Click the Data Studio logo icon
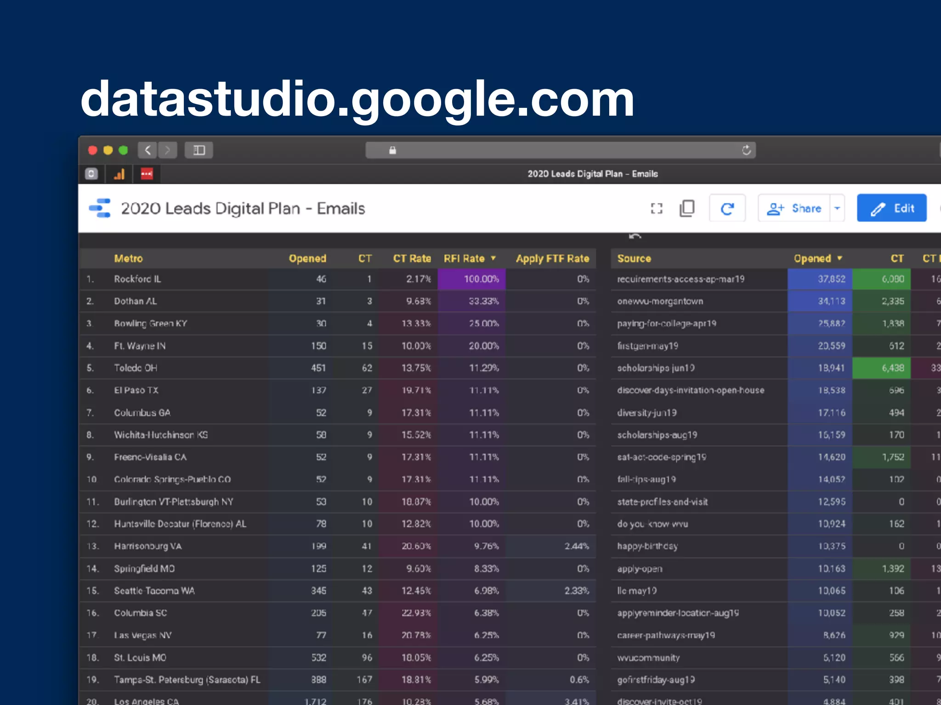This screenshot has width=941, height=705. point(100,208)
